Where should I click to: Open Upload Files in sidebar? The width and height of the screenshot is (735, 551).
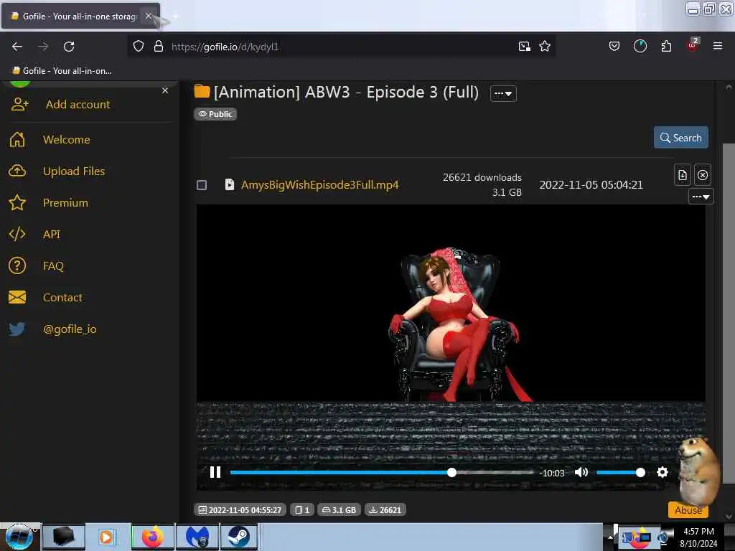[74, 171]
